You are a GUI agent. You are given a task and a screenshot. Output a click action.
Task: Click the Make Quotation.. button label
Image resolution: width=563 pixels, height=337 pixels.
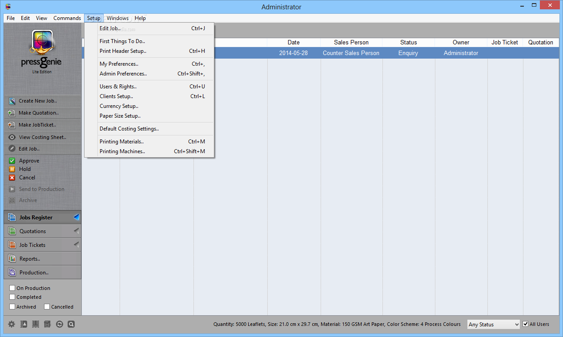(39, 113)
